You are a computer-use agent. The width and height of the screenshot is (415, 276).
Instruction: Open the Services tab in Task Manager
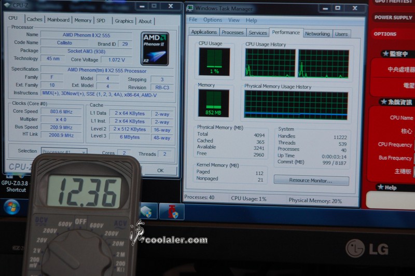click(x=257, y=33)
